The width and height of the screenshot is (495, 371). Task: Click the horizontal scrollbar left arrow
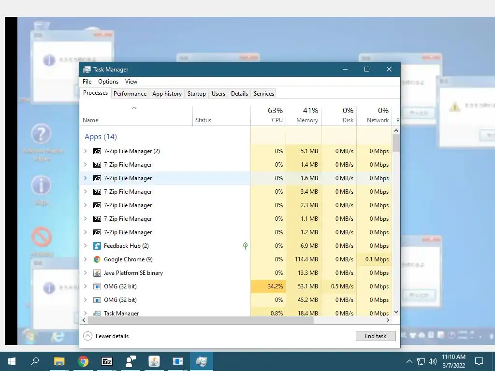[x=84, y=320]
